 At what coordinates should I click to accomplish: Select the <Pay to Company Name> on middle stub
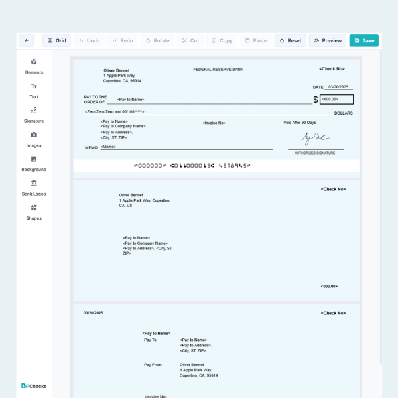pos(145,243)
